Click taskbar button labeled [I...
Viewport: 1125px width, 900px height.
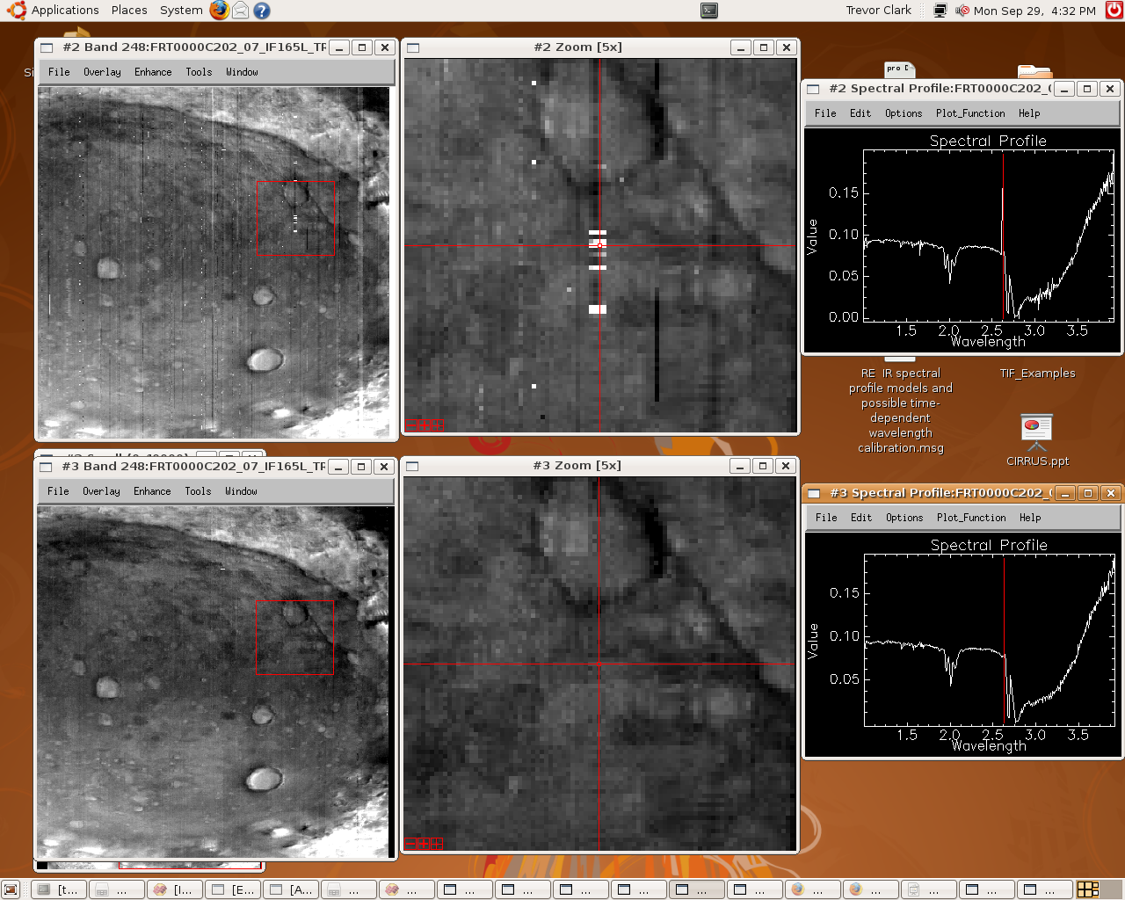(175, 889)
